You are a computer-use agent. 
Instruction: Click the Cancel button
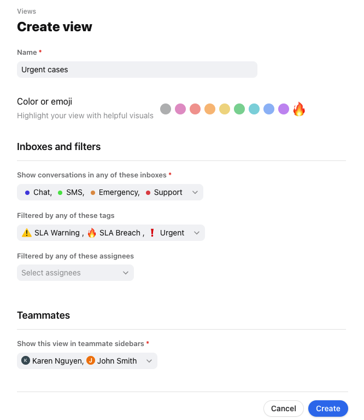[284, 408]
